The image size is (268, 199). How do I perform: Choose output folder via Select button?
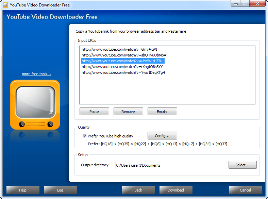(x=242, y=165)
